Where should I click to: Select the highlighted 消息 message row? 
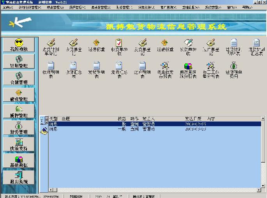click(155, 124)
